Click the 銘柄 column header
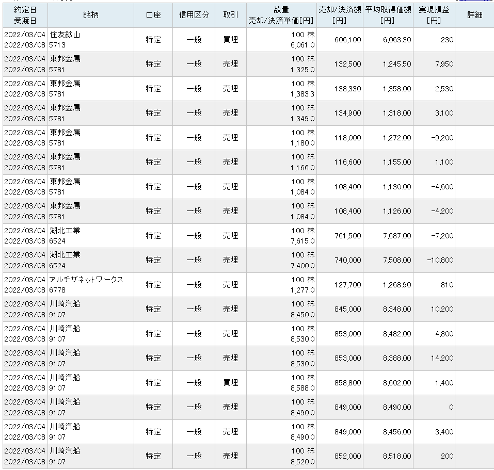Screen dimensions: 494x470 click(91, 15)
